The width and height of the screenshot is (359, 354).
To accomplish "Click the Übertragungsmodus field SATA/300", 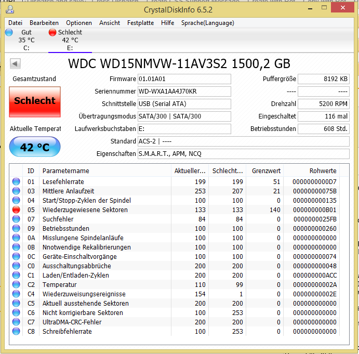I will [x=184, y=116].
